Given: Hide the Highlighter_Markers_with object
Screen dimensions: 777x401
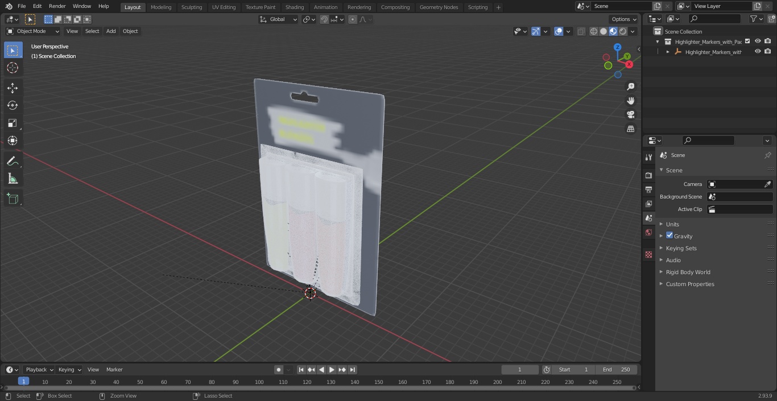Looking at the screenshot, I should (758, 52).
